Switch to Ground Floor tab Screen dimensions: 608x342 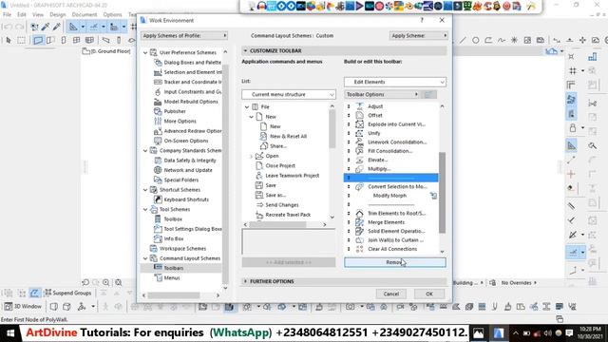[x=106, y=51]
